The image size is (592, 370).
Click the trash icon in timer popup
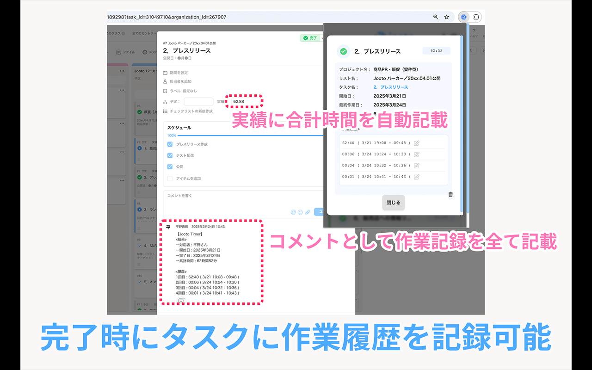(x=450, y=194)
